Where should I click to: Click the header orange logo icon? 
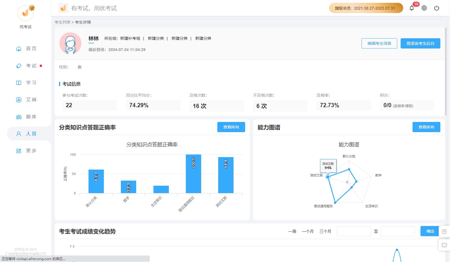[x=63, y=8]
